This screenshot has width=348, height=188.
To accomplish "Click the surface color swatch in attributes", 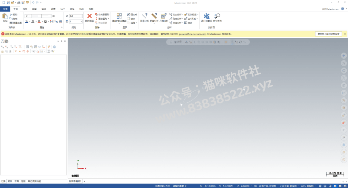I will [39, 22].
